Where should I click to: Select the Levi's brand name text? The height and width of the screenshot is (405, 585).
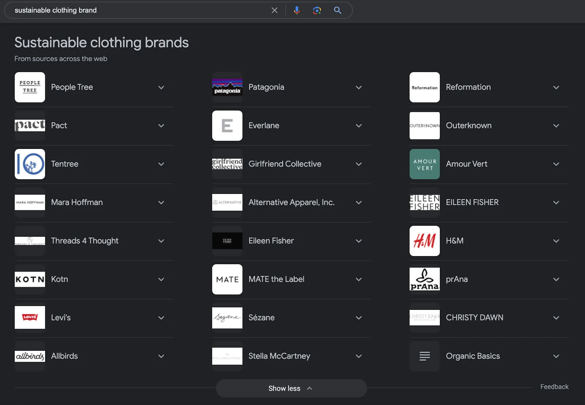[x=61, y=318]
